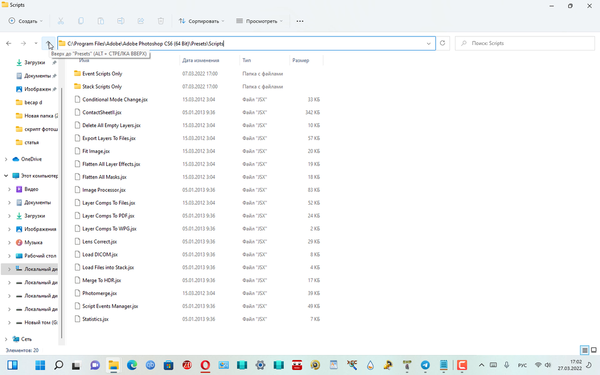Viewport: 600px width, 375px height.
Task: Select Layer Comps To WPG.jsx file
Action: (x=109, y=228)
